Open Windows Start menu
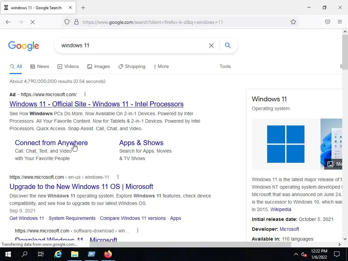This screenshot has width=348, height=261. click(8, 254)
